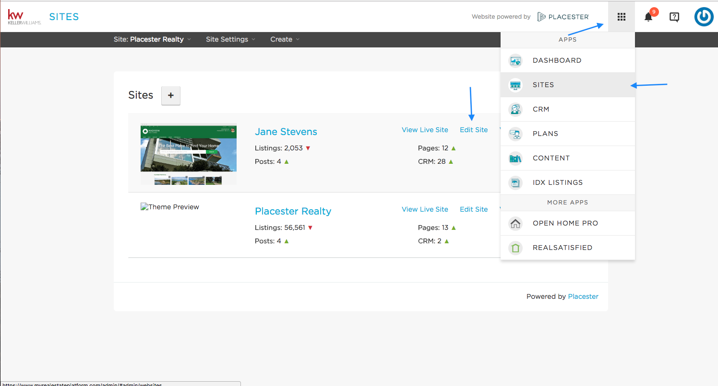Viewport: 718px width, 386px height.
Task: Click the Sites app icon
Action: (515, 85)
